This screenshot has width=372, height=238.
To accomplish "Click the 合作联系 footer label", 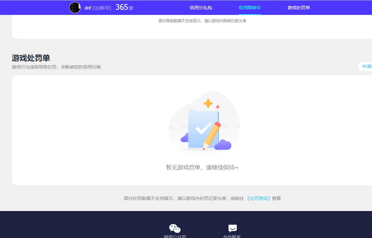I will pos(232,236).
